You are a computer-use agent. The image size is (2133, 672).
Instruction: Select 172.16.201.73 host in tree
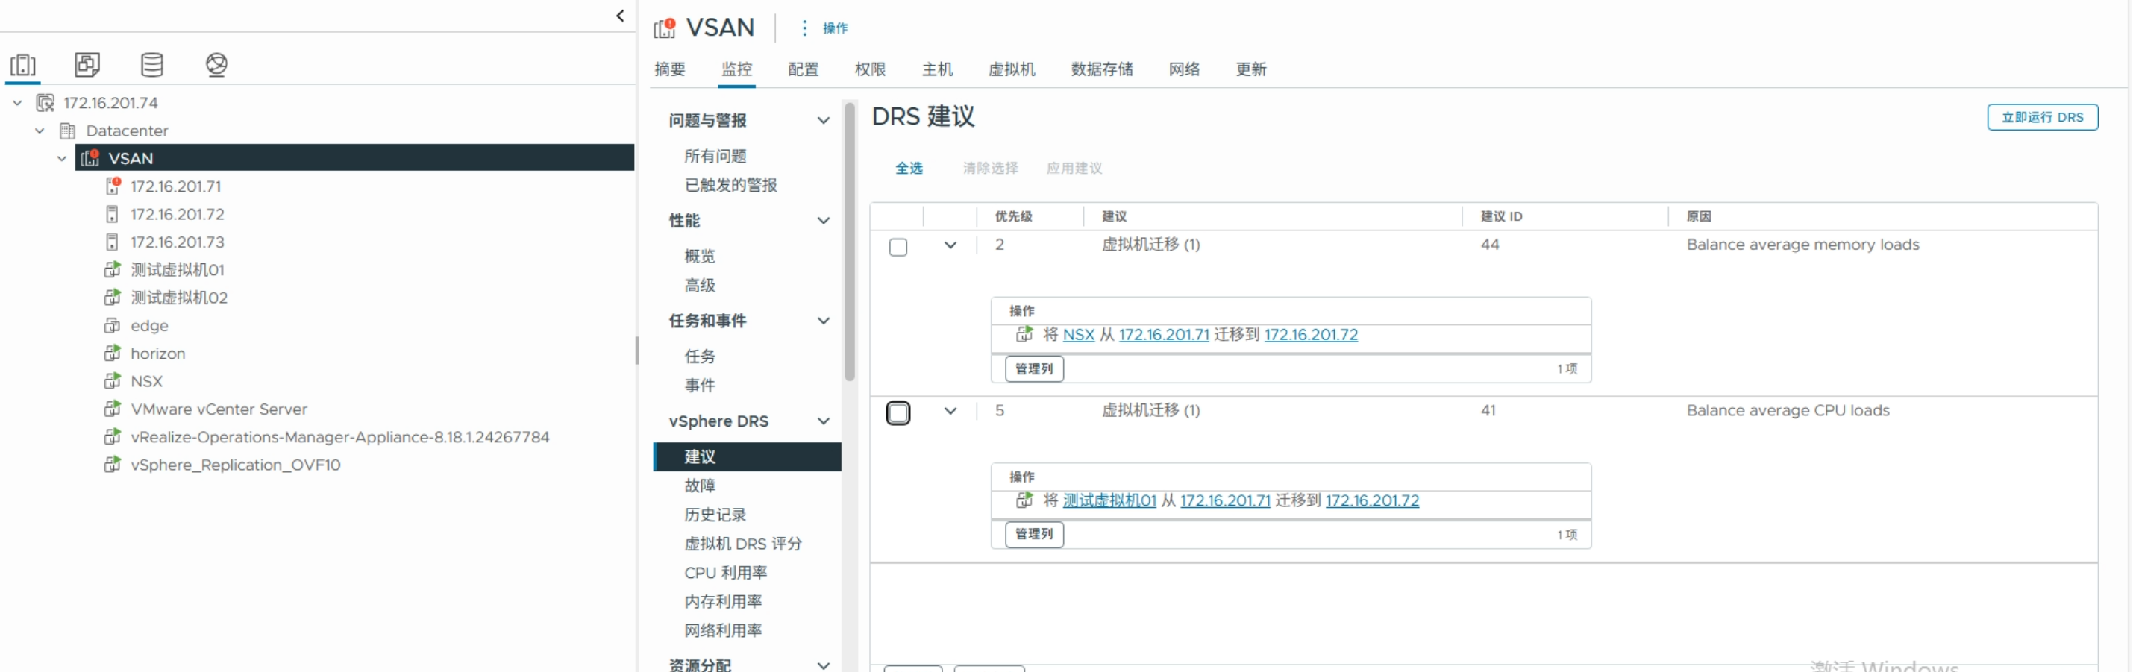point(178,242)
